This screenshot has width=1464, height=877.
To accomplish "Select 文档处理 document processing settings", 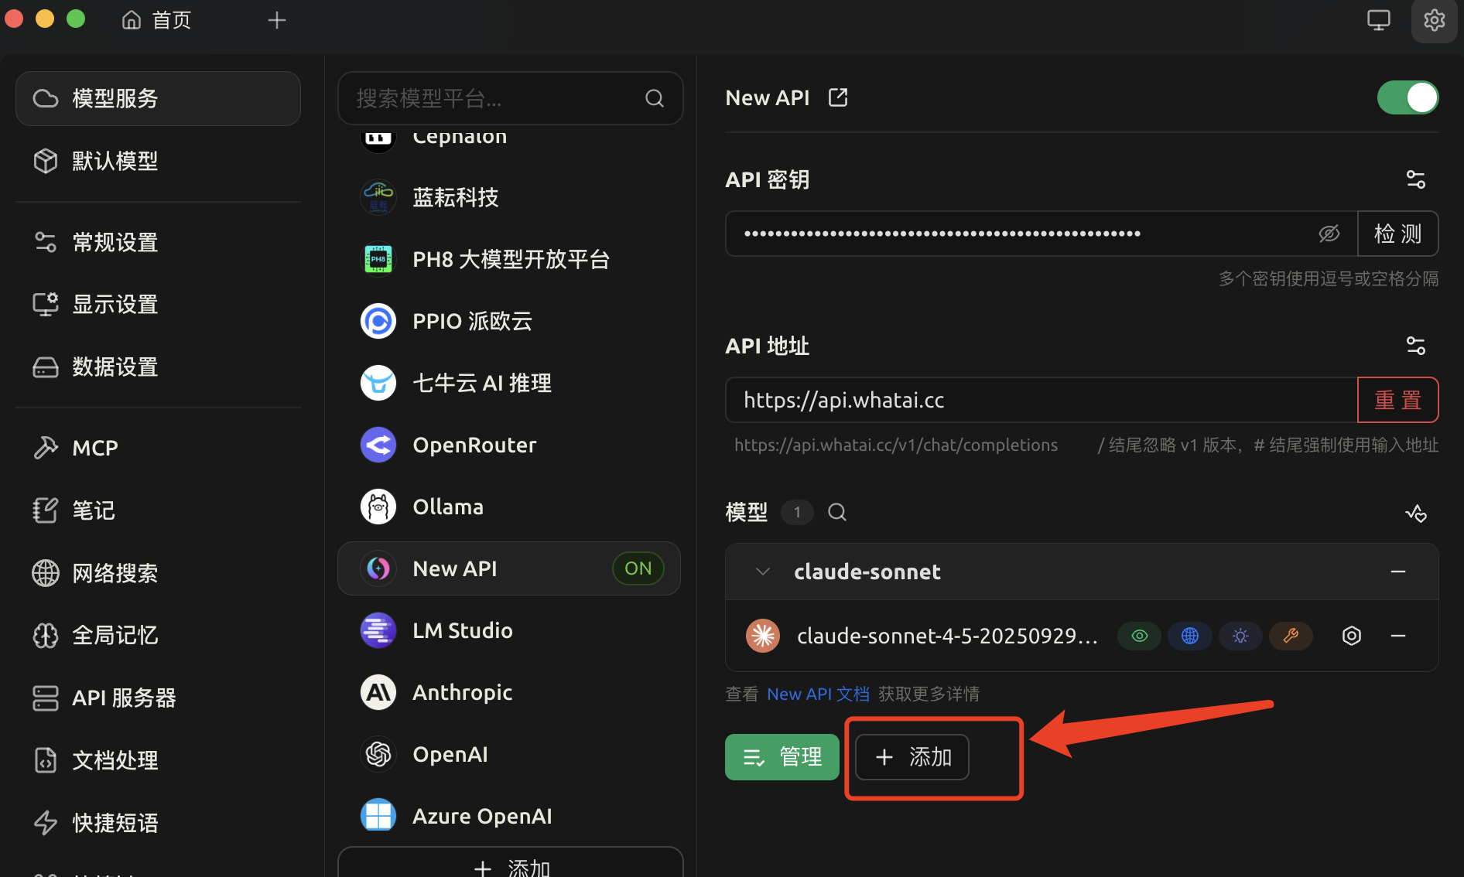I will click(115, 759).
